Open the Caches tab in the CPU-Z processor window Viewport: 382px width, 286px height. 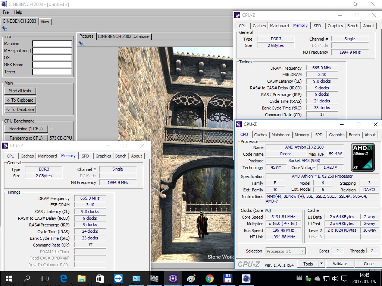(261, 135)
